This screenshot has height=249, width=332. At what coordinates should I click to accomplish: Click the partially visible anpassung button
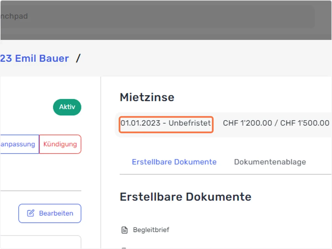[x=19, y=144]
